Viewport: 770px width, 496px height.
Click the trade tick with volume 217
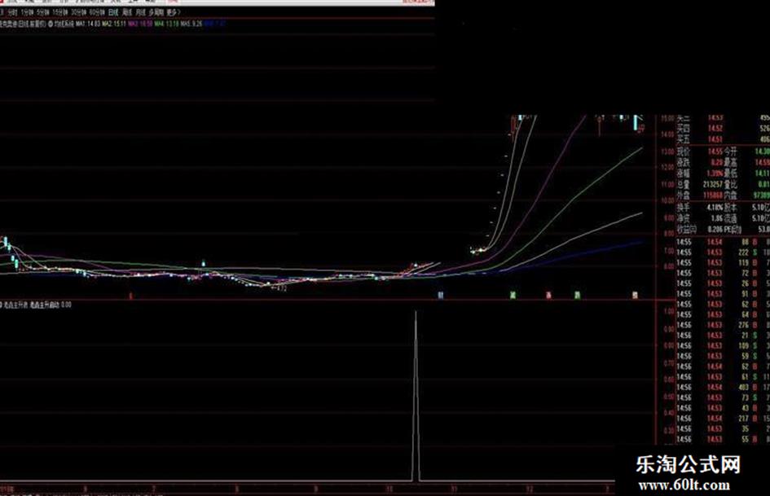pyautogui.click(x=723, y=419)
